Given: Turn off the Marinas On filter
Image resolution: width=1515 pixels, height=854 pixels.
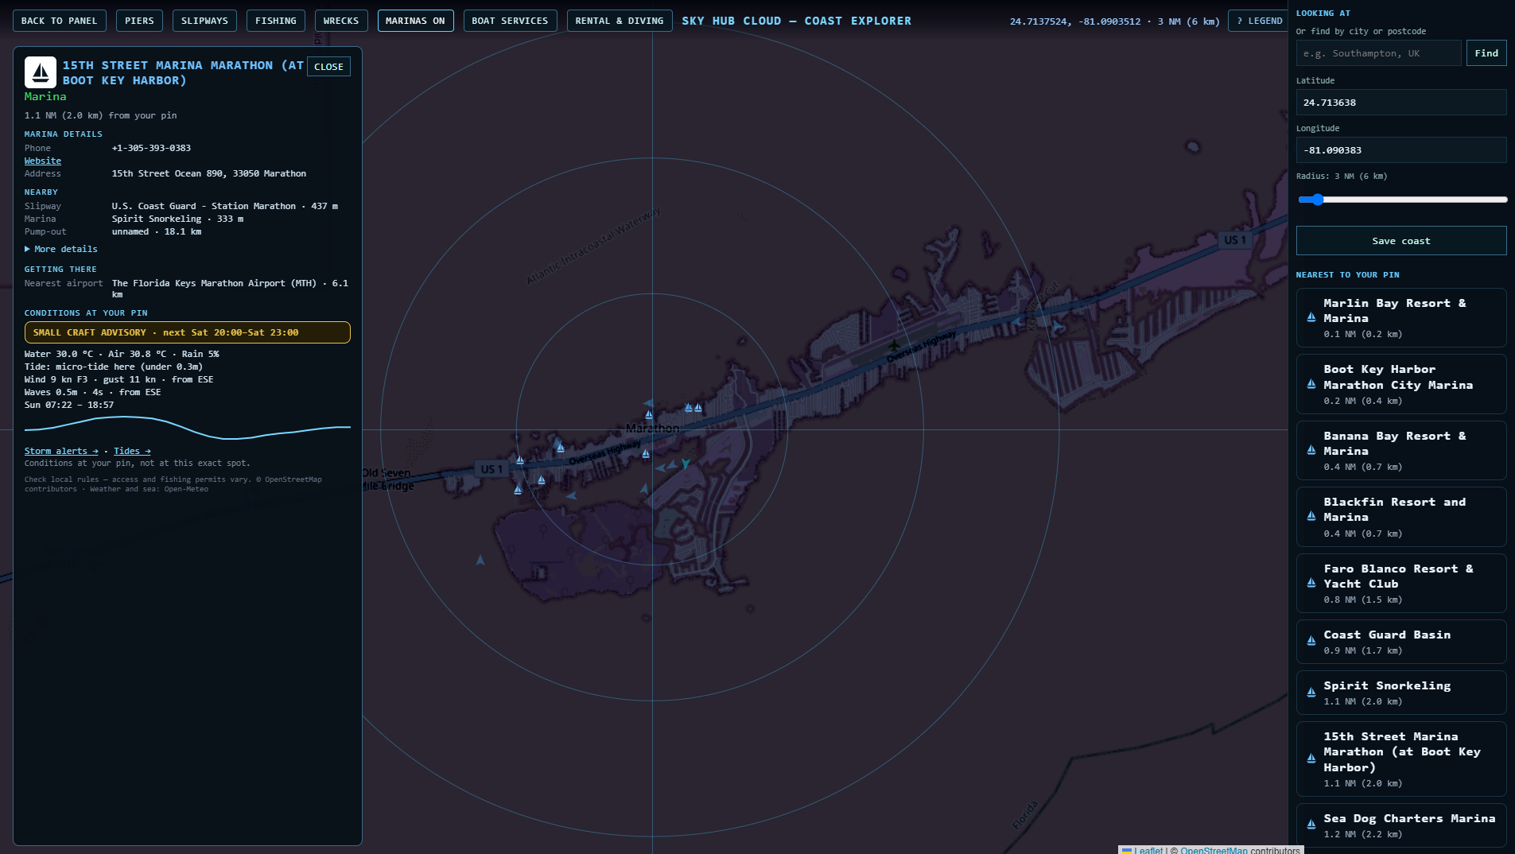Looking at the screenshot, I should 415,21.
